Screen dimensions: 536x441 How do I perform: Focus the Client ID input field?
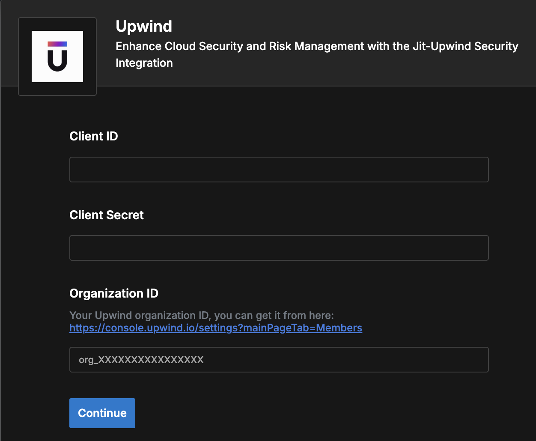click(279, 170)
